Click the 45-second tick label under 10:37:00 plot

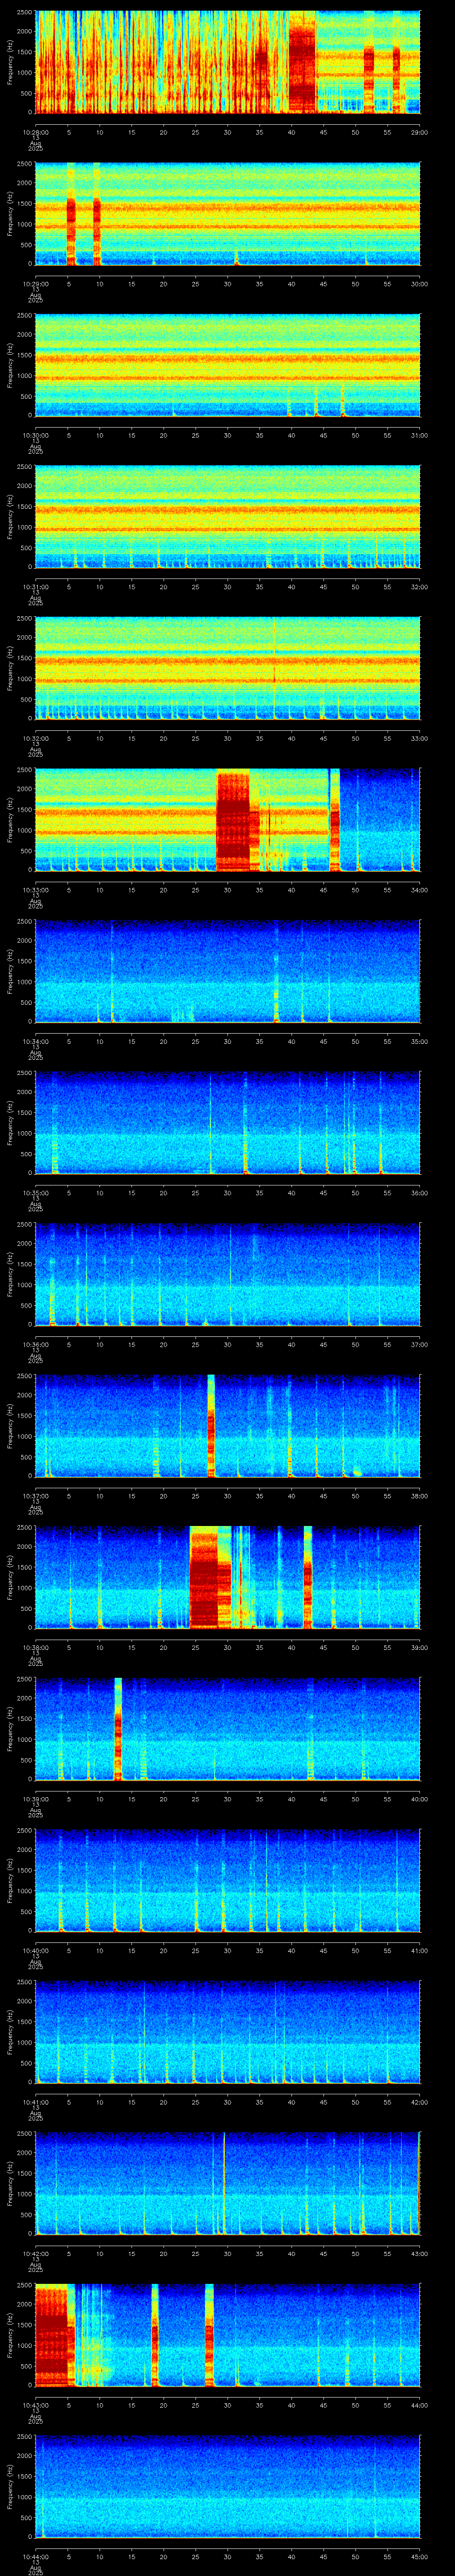[323, 1496]
